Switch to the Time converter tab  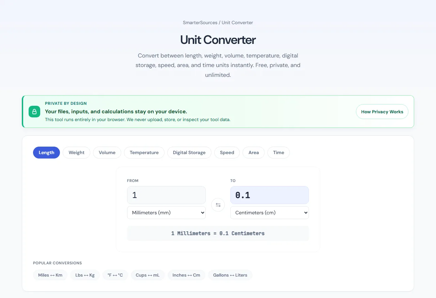tap(278, 152)
